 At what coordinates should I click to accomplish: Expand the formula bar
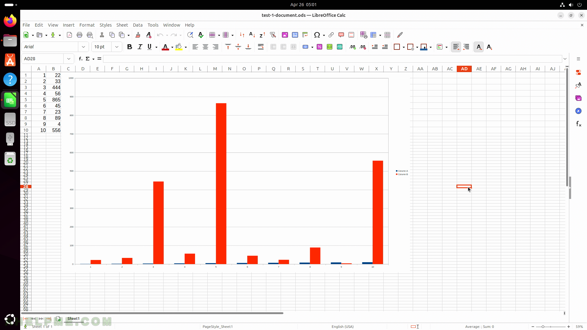point(565,59)
